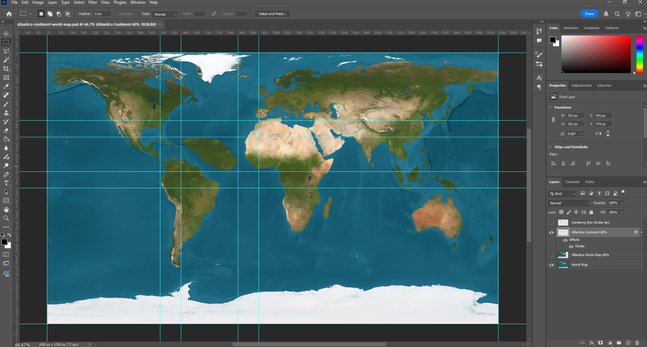Select the Move tool
647x347 pixels.
click(6, 33)
